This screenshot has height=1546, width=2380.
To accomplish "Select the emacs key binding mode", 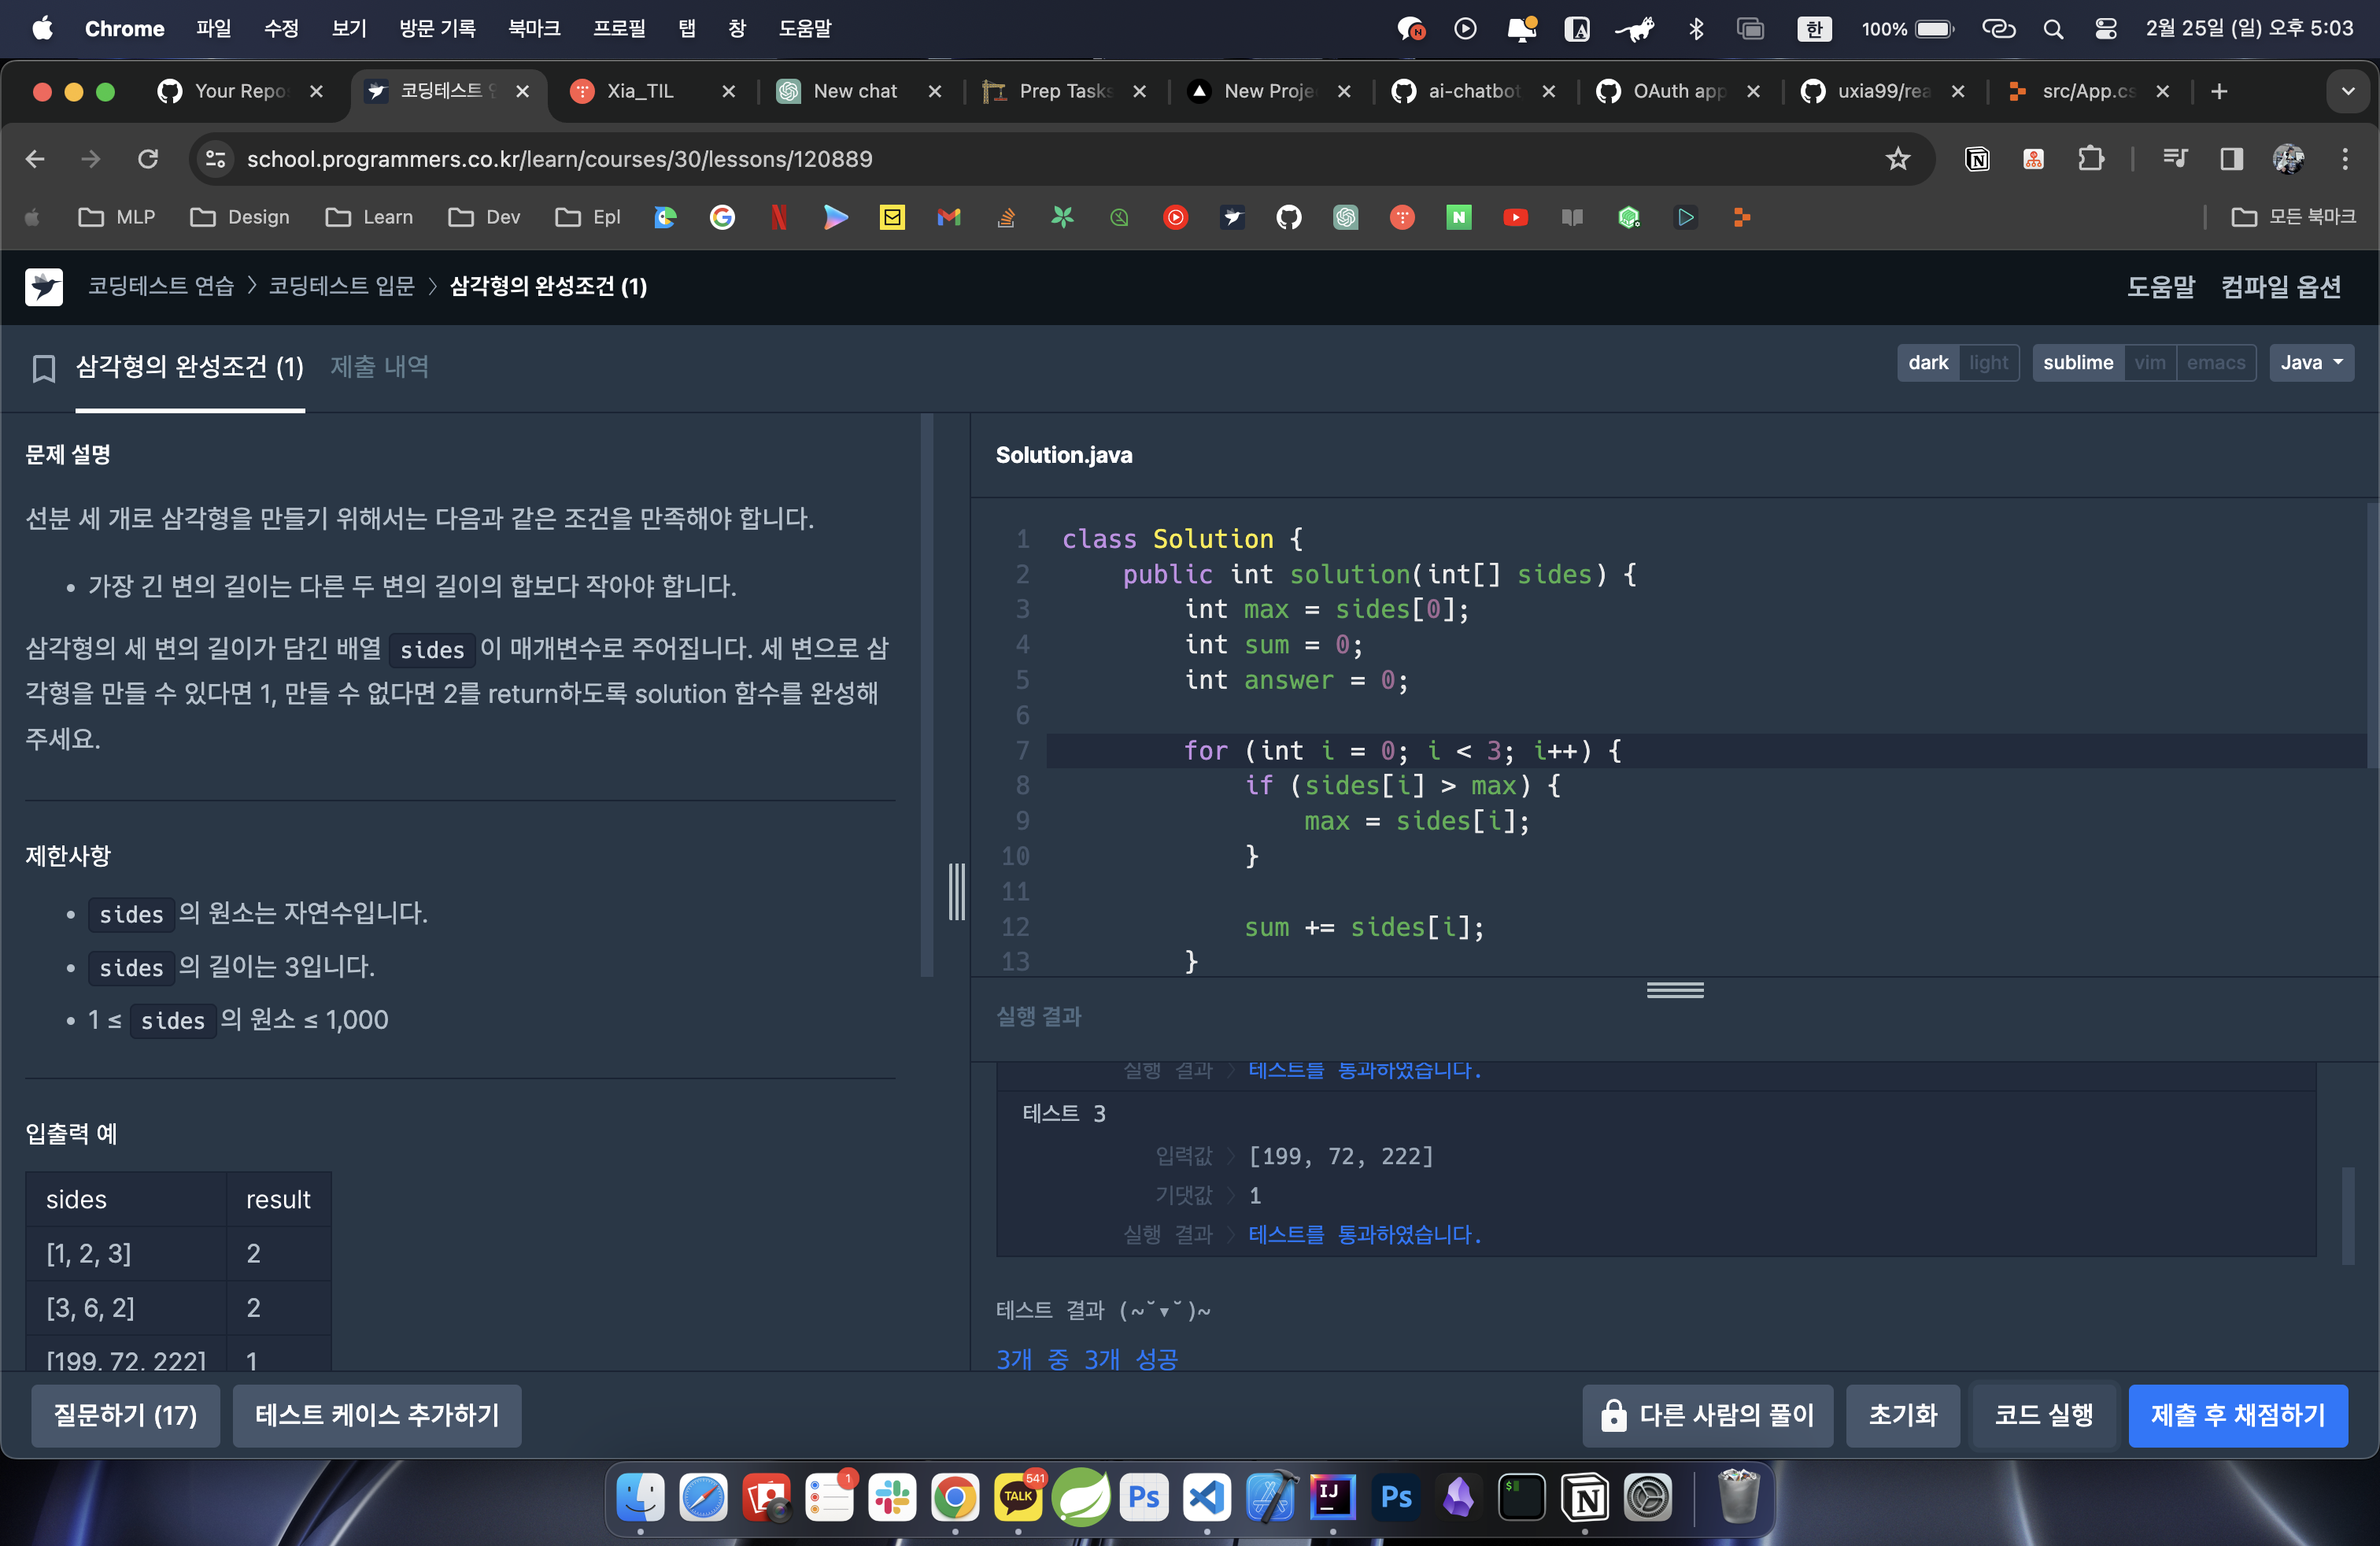I will [2215, 363].
